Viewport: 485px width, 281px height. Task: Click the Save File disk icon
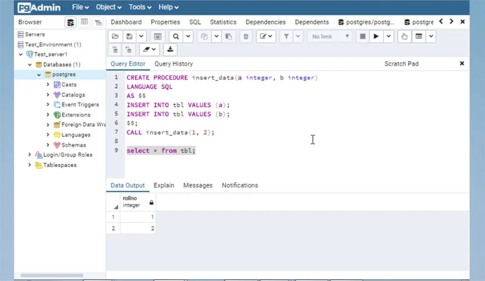point(129,37)
